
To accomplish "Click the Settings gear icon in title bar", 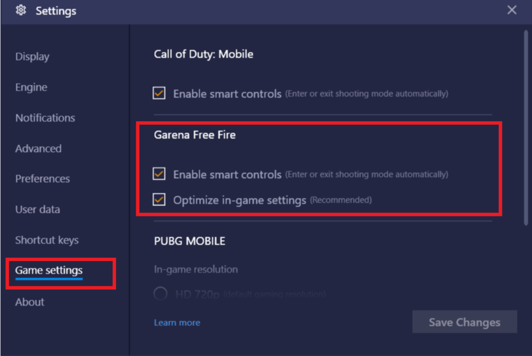I will tap(21, 10).
